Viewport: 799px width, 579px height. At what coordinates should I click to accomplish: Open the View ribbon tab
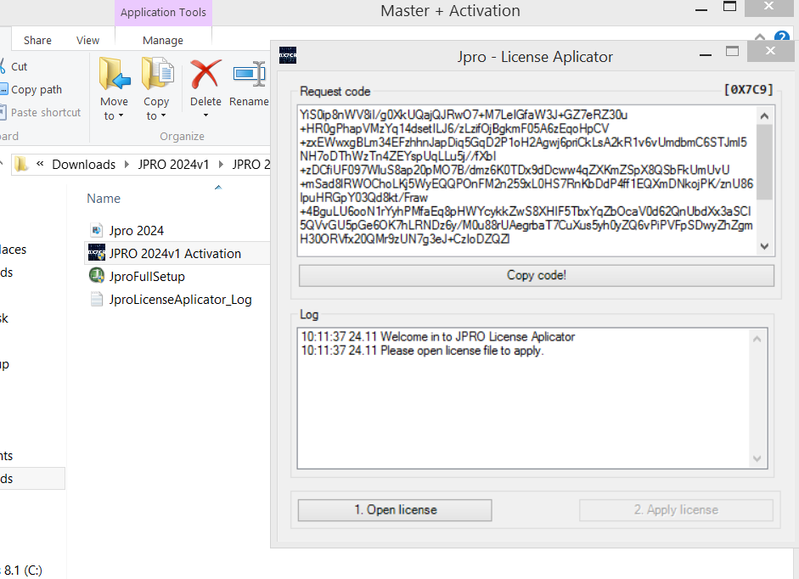point(87,40)
